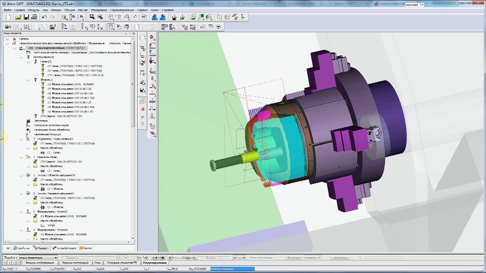Switch to the Архив panel tab
The image size is (486, 273).
86,248
